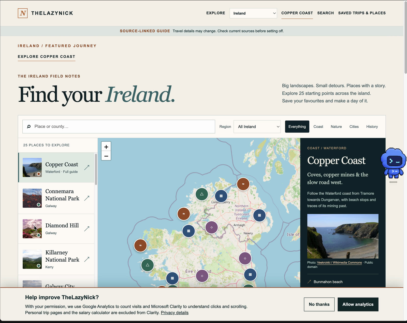Open the Connemara National Park thumbnail

coord(32,198)
